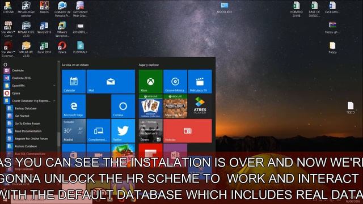Open the VMware Workstation desktop shortcut
The image size is (363, 204).
[x=62, y=29]
